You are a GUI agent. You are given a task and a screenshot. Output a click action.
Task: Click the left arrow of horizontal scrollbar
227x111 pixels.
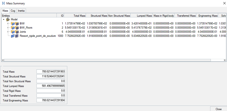[3, 60]
